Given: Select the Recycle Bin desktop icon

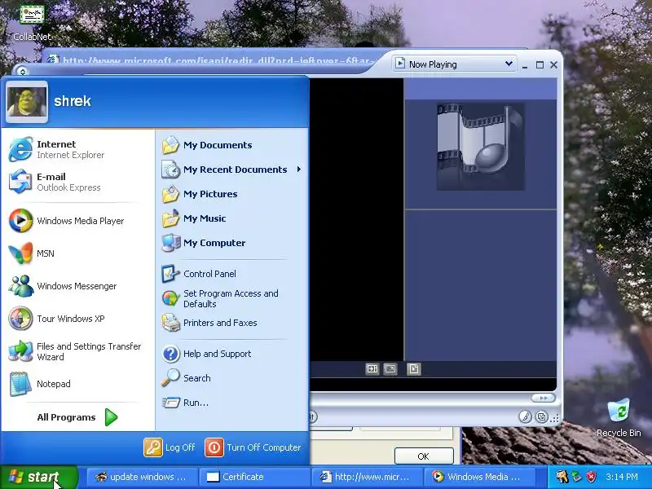Looking at the screenshot, I should click(x=619, y=418).
